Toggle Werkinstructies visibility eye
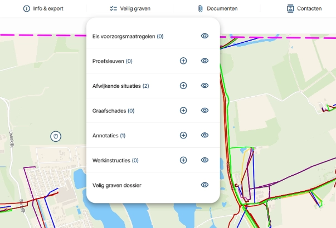Image resolution: width=336 pixels, height=228 pixels. [x=204, y=160]
